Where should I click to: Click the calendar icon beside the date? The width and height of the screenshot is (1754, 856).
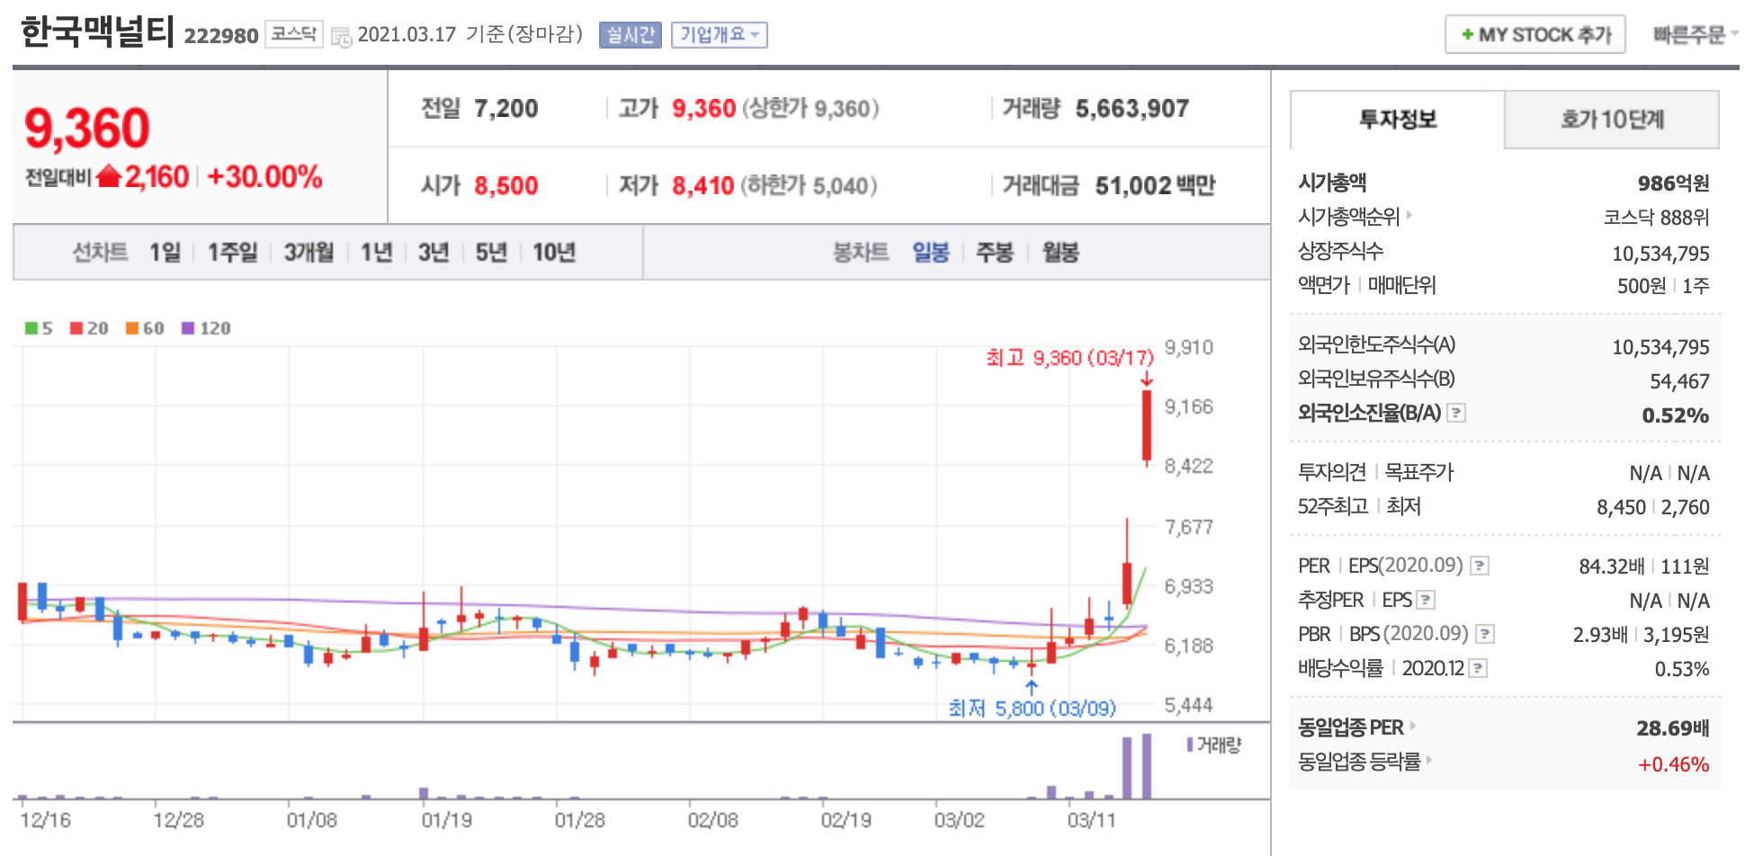(341, 37)
